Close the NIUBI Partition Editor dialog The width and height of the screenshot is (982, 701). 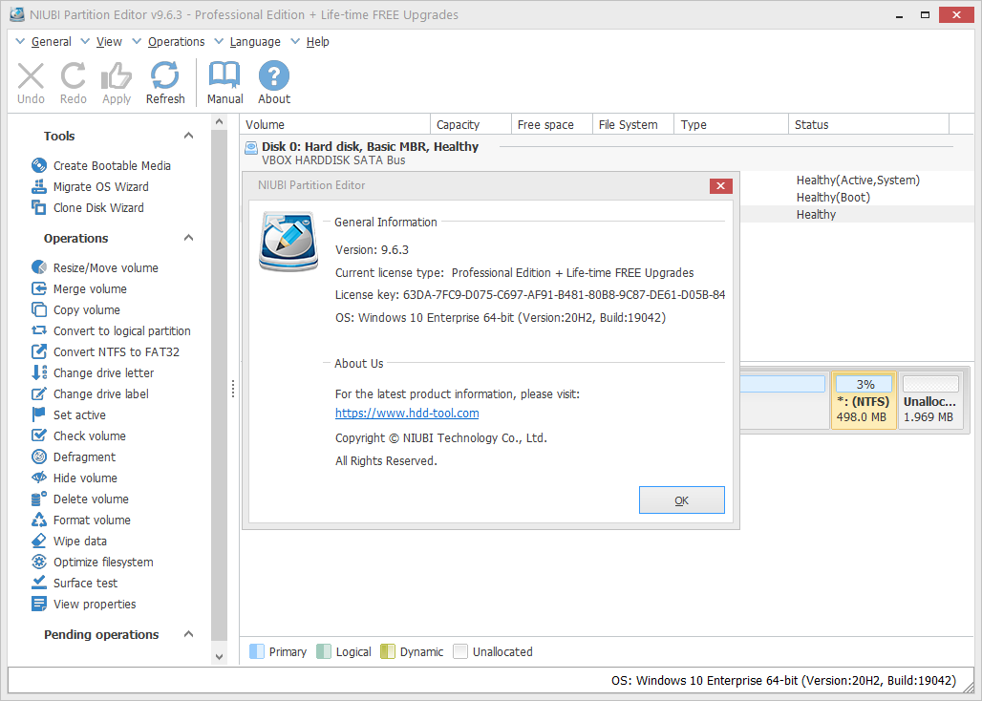[721, 186]
